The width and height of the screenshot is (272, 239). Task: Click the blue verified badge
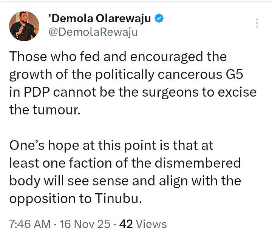(x=160, y=19)
